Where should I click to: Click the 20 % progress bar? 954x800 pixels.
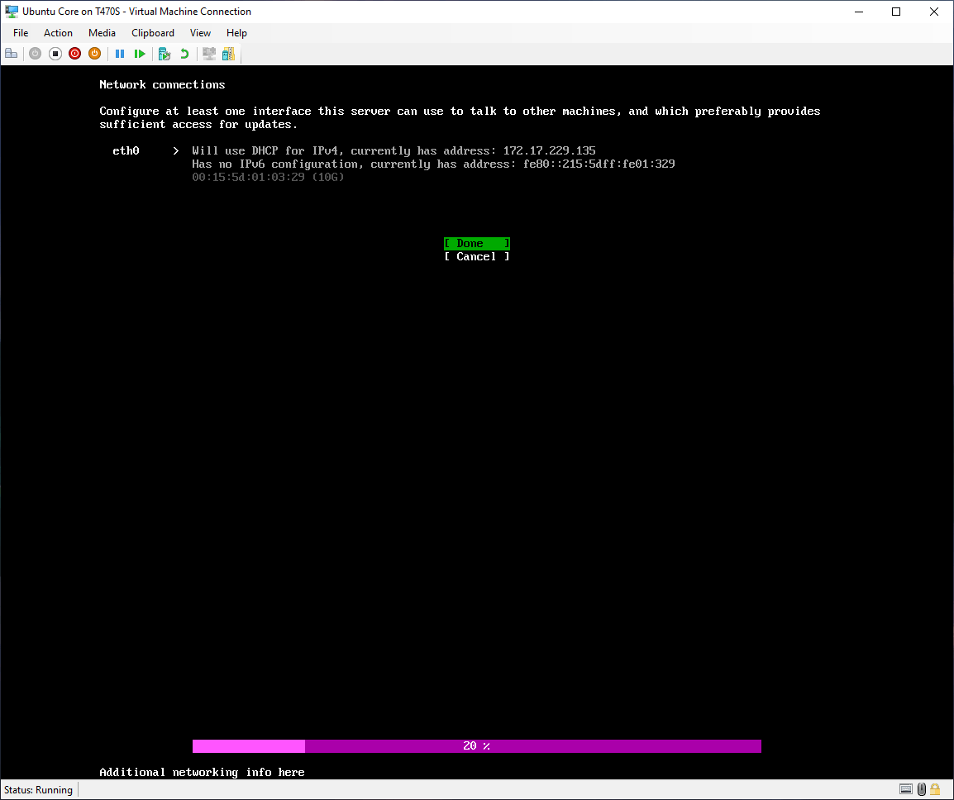477,745
